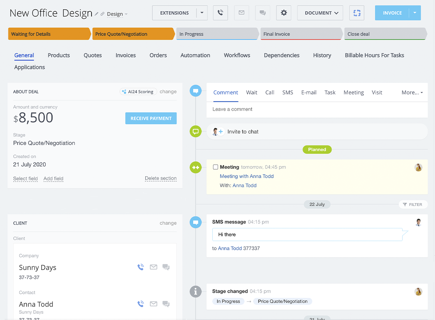Viewport: 435px width, 320px height.
Task: Click the Receive Payment button
Action: tap(151, 118)
